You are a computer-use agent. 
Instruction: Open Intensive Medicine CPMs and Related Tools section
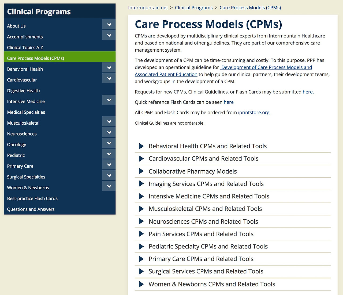click(x=209, y=196)
